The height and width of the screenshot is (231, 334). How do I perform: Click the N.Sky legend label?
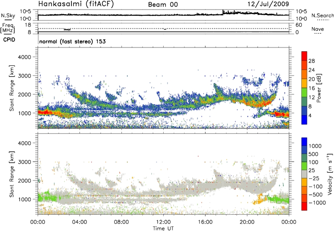tap(8, 15)
